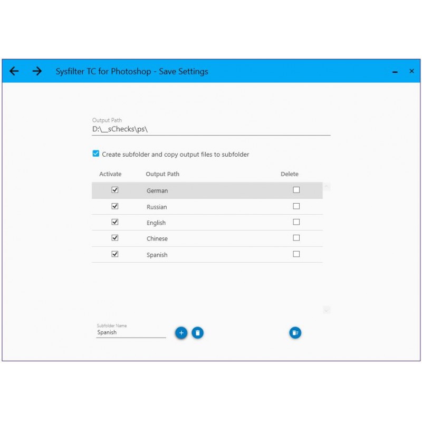Click the delete-list icon at bottom right
This screenshot has height=422, width=422.
(295, 333)
